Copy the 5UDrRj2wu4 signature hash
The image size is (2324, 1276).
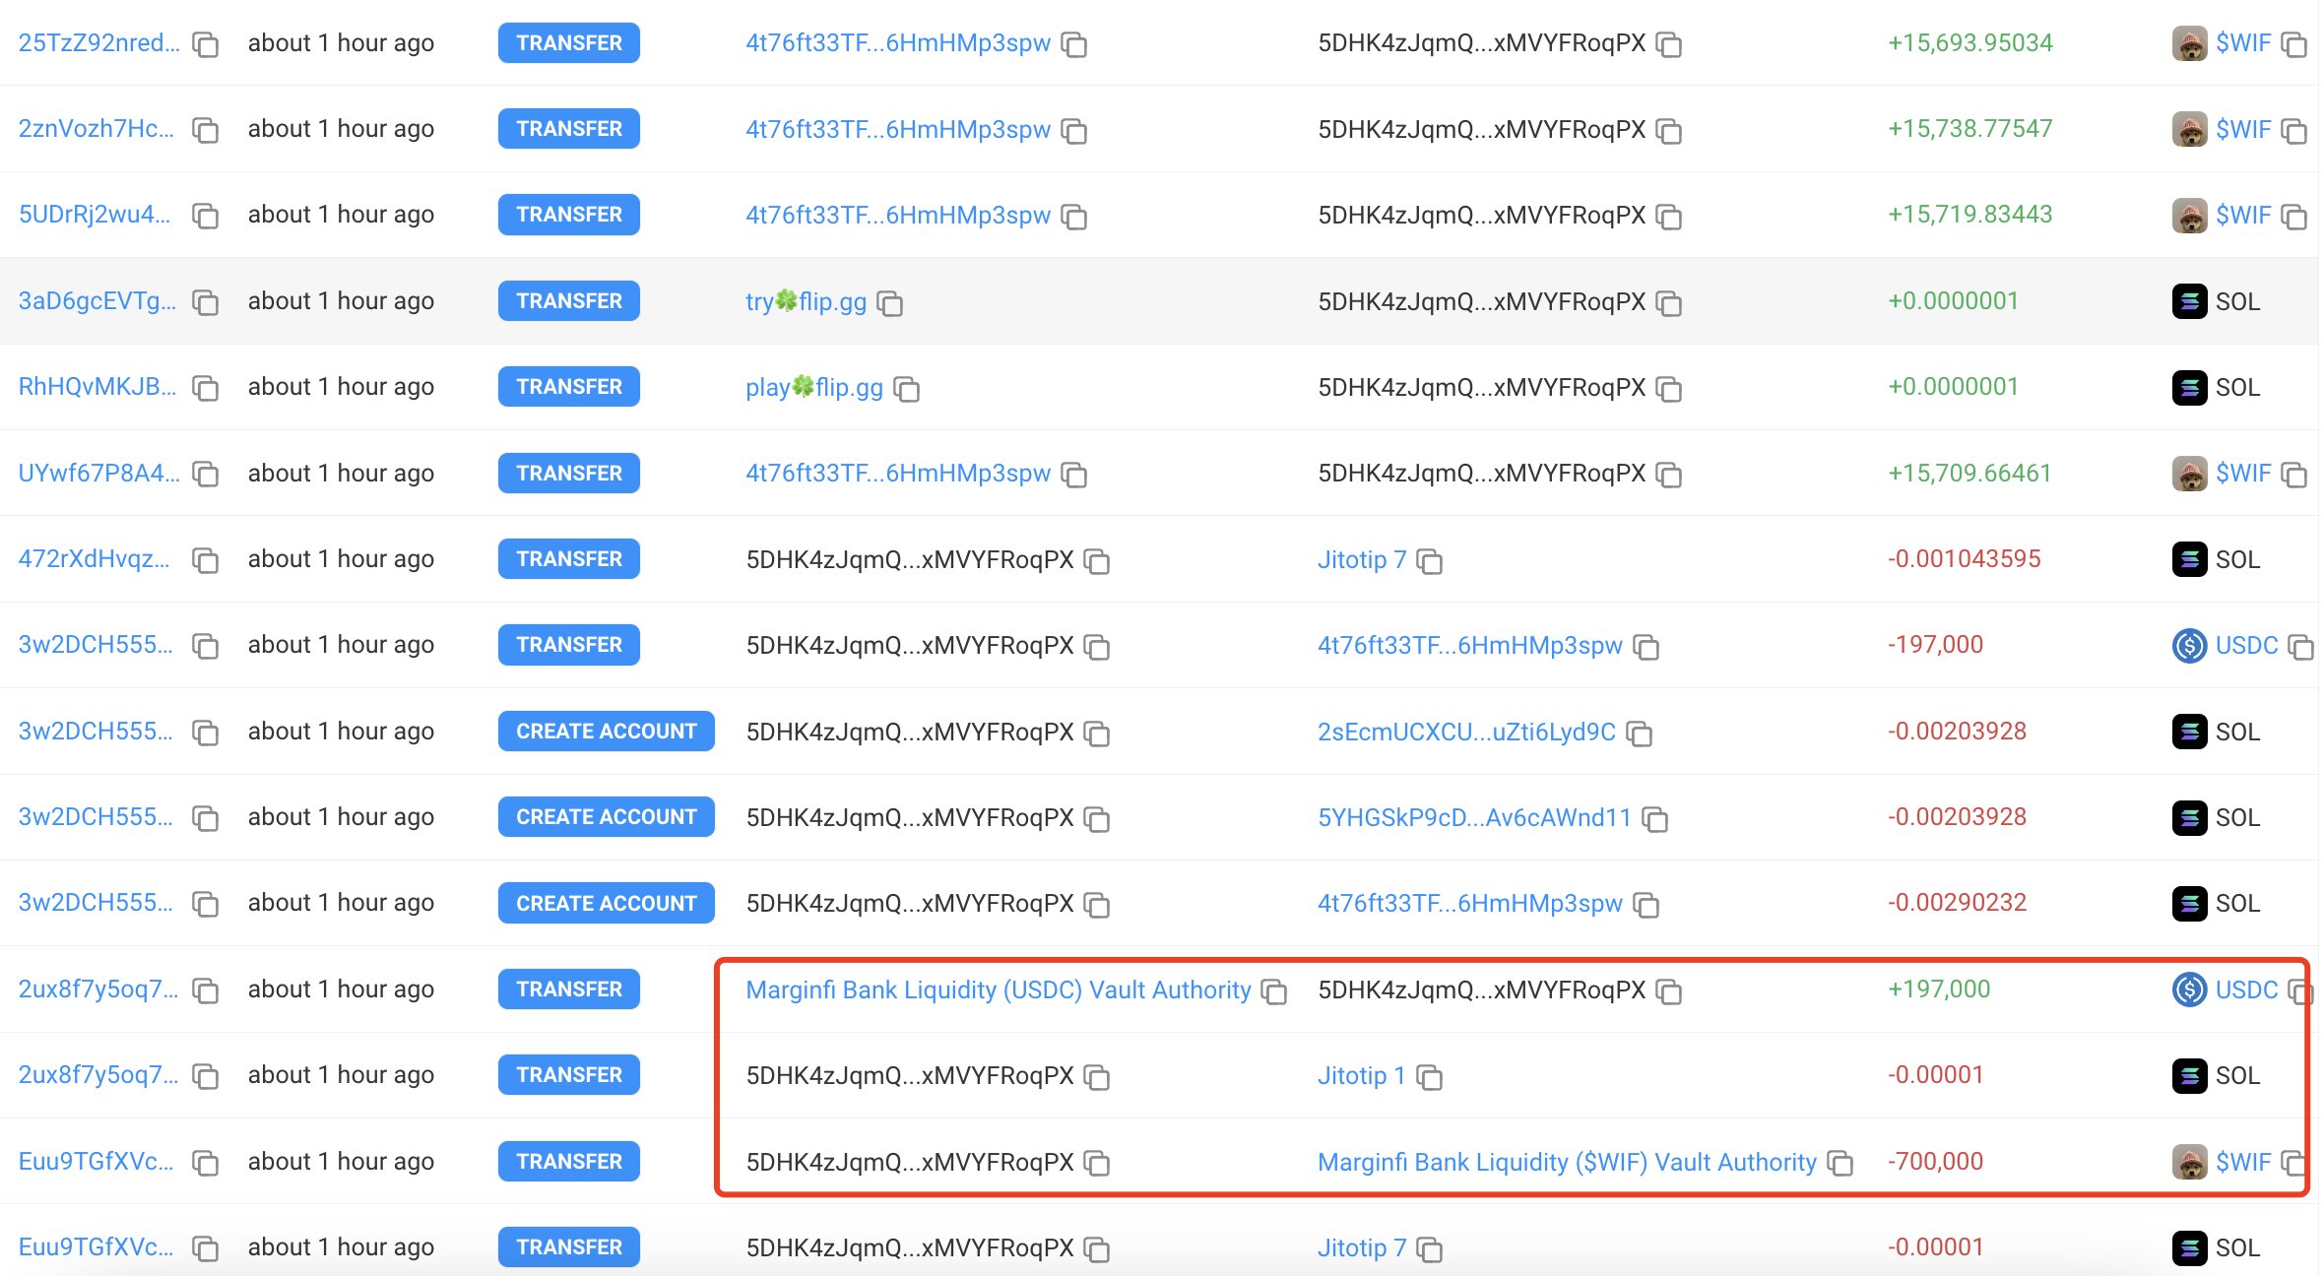pos(205,216)
